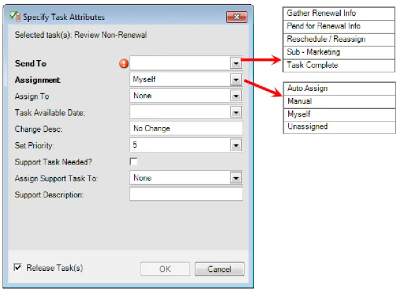Choose Manual from assignment list

click(339, 101)
